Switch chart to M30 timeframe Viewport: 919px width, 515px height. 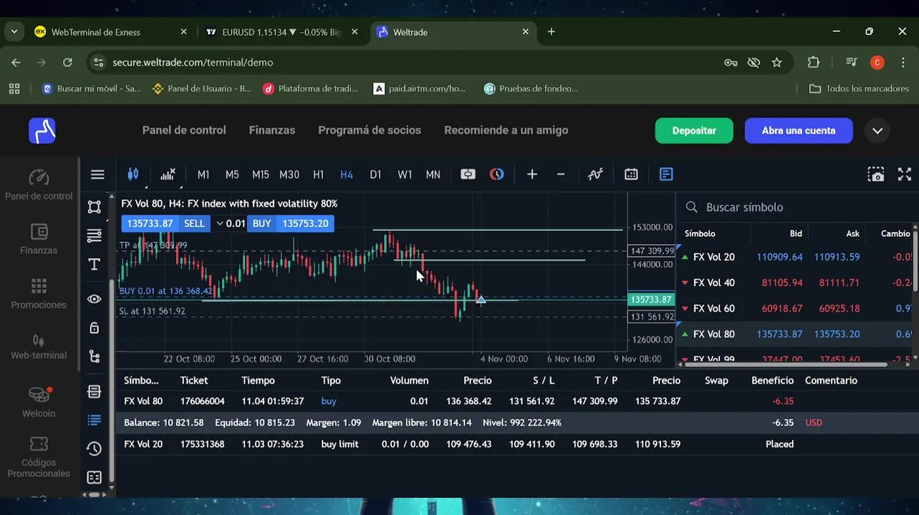[x=289, y=175]
